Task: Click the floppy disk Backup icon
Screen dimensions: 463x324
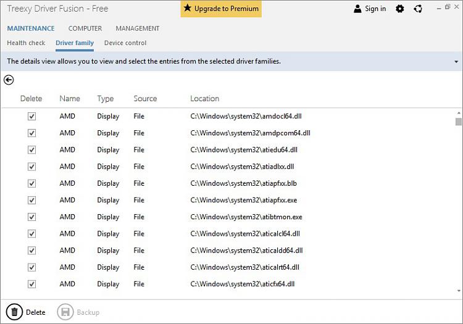Action: tap(65, 312)
